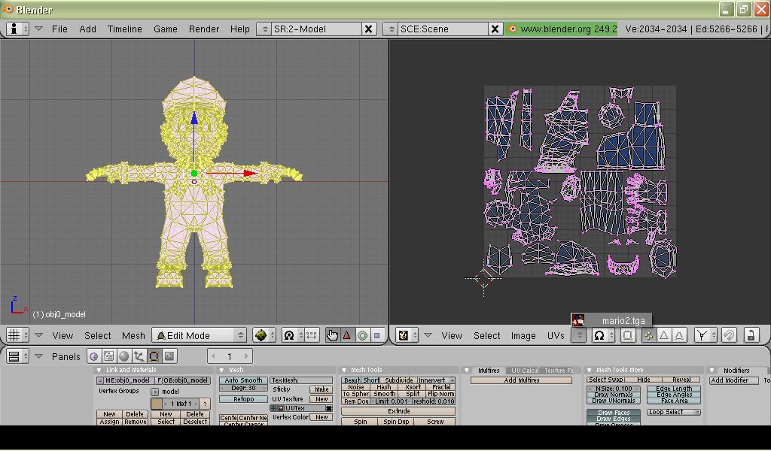Open the Render menu
The height and width of the screenshot is (451, 771).
203,29
